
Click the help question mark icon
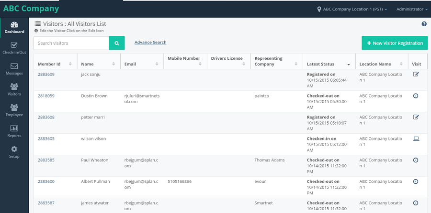pos(424,24)
